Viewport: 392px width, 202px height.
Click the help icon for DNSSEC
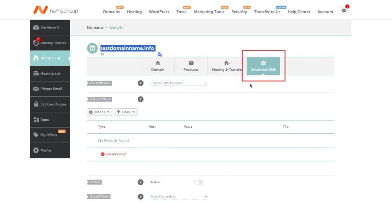click(141, 182)
